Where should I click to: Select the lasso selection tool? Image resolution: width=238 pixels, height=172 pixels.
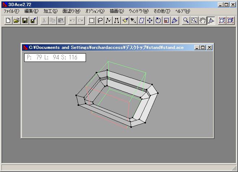coord(100,21)
